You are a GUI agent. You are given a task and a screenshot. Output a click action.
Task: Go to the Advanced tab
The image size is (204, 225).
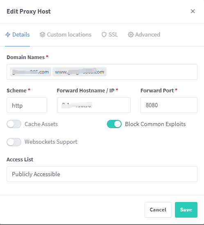pyautogui.click(x=144, y=34)
